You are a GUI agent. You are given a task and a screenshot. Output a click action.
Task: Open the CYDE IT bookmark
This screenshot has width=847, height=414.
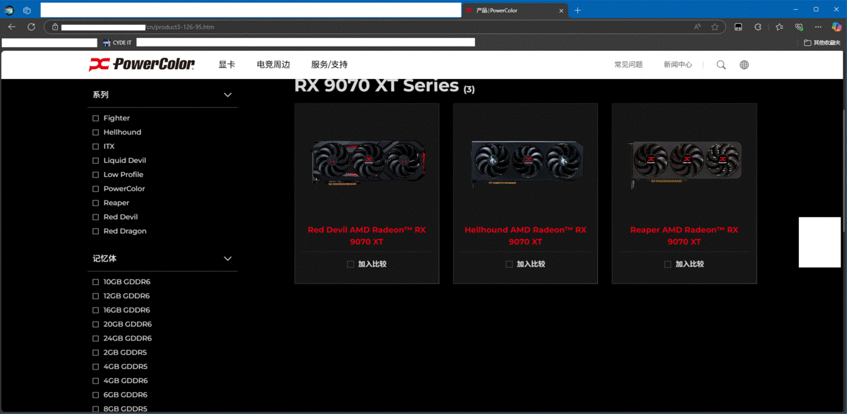[117, 43]
